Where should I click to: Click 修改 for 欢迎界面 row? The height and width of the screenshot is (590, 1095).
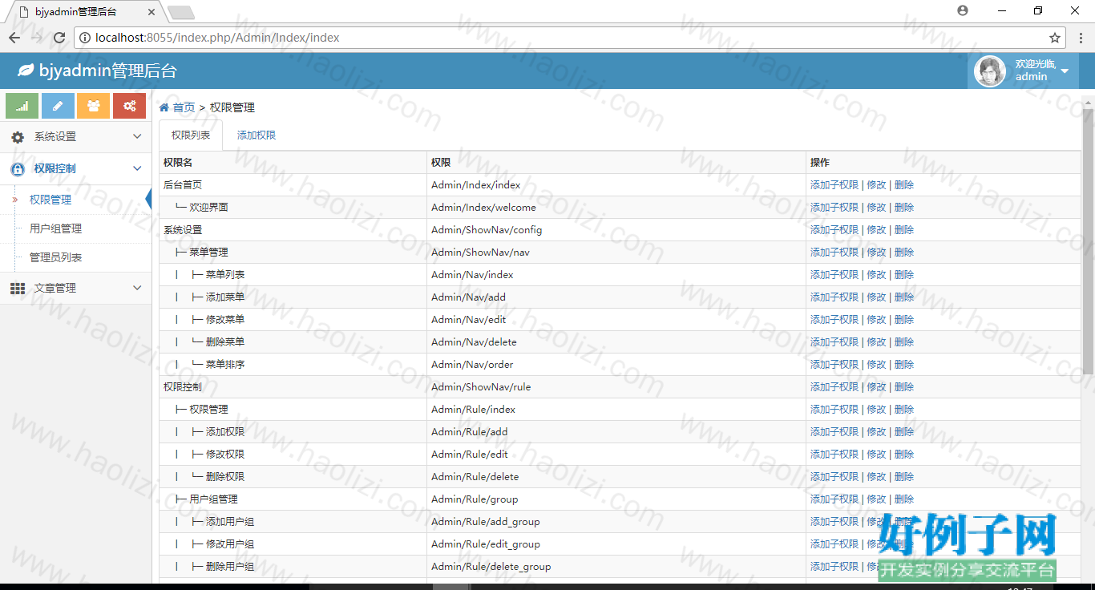click(x=876, y=208)
